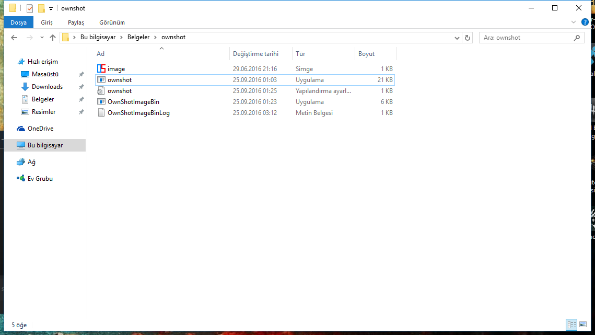Go back with the Back arrow

pos(14,37)
